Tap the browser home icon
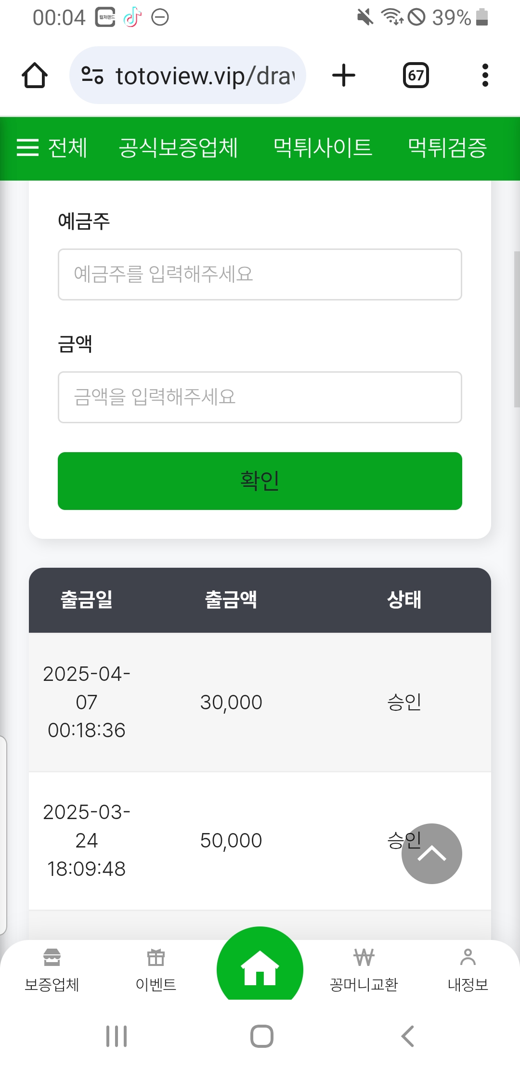520x1069 pixels. click(x=35, y=76)
